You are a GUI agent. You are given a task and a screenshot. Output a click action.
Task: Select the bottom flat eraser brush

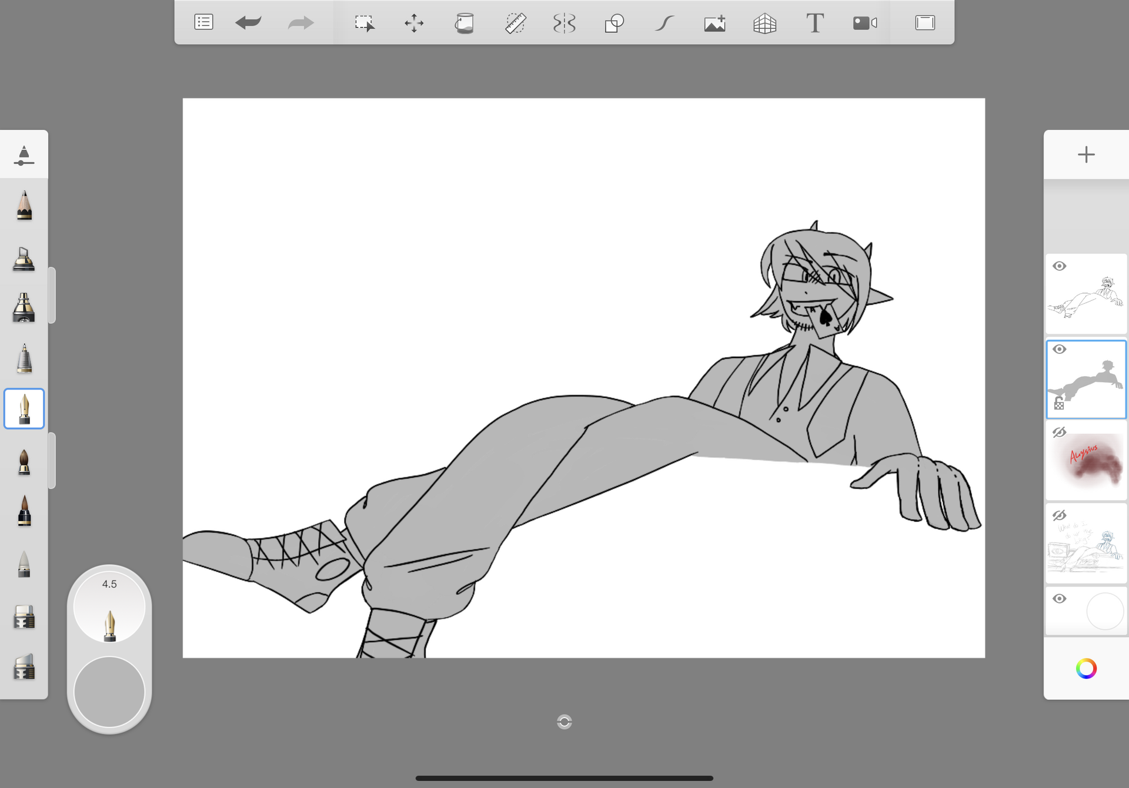(24, 667)
